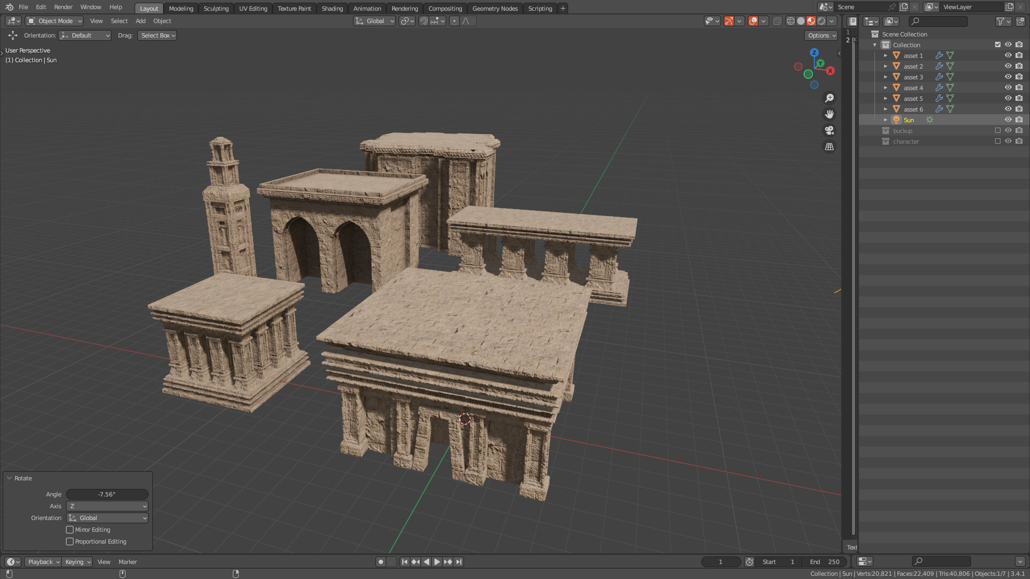1030x579 pixels.
Task: Click the Options button in the viewport
Action: pos(821,35)
